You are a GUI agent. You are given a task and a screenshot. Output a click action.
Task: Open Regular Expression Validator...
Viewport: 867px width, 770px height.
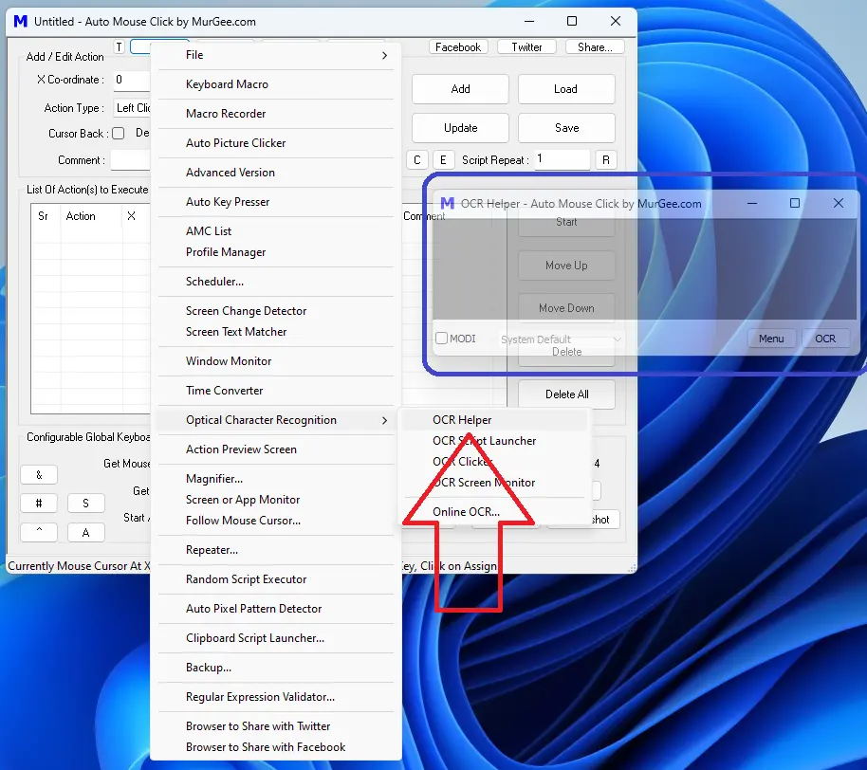[276, 697]
